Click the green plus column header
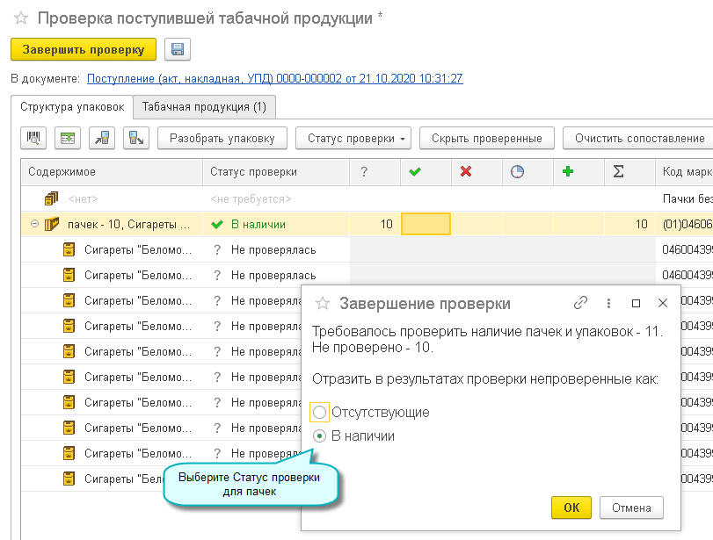The height and width of the screenshot is (540, 713). tap(569, 172)
